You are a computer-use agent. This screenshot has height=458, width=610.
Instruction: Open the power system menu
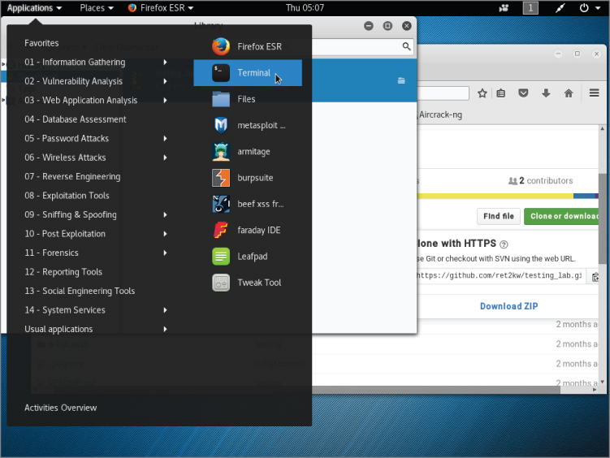point(590,8)
